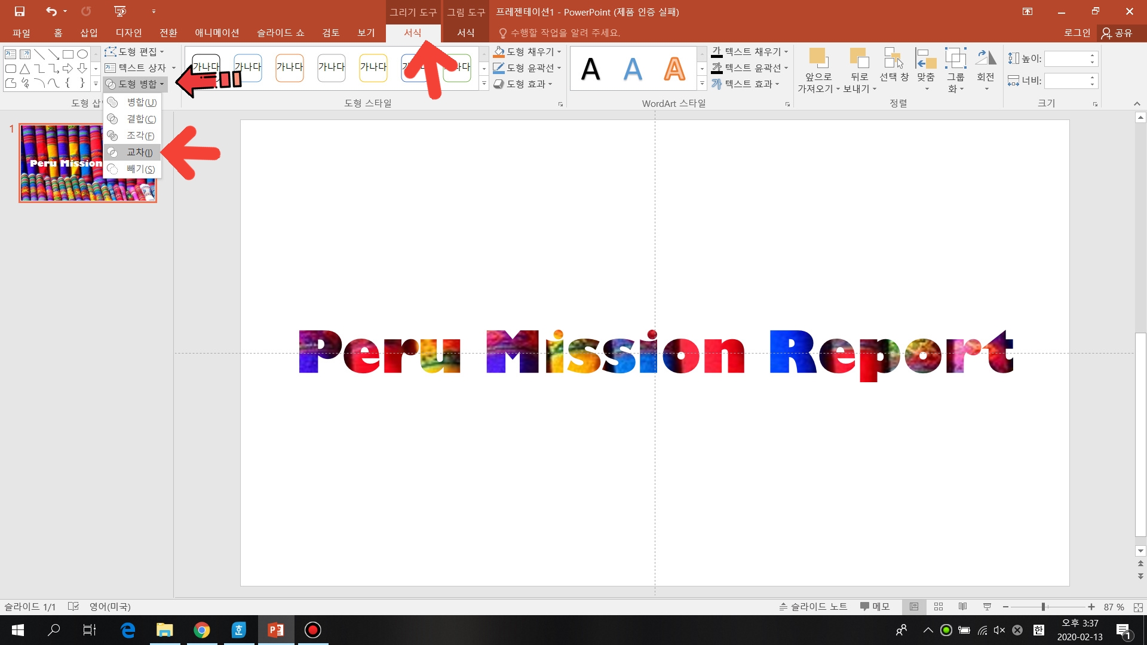Click the Login (로그인) link
Screen dimensions: 1147x645
click(x=1077, y=33)
